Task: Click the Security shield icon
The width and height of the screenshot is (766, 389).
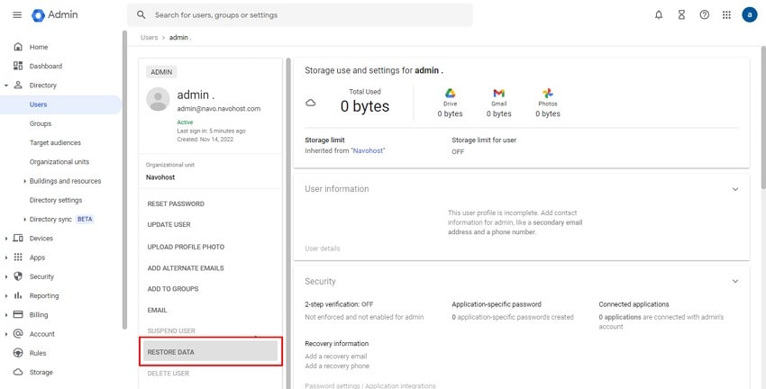Action: pos(18,276)
